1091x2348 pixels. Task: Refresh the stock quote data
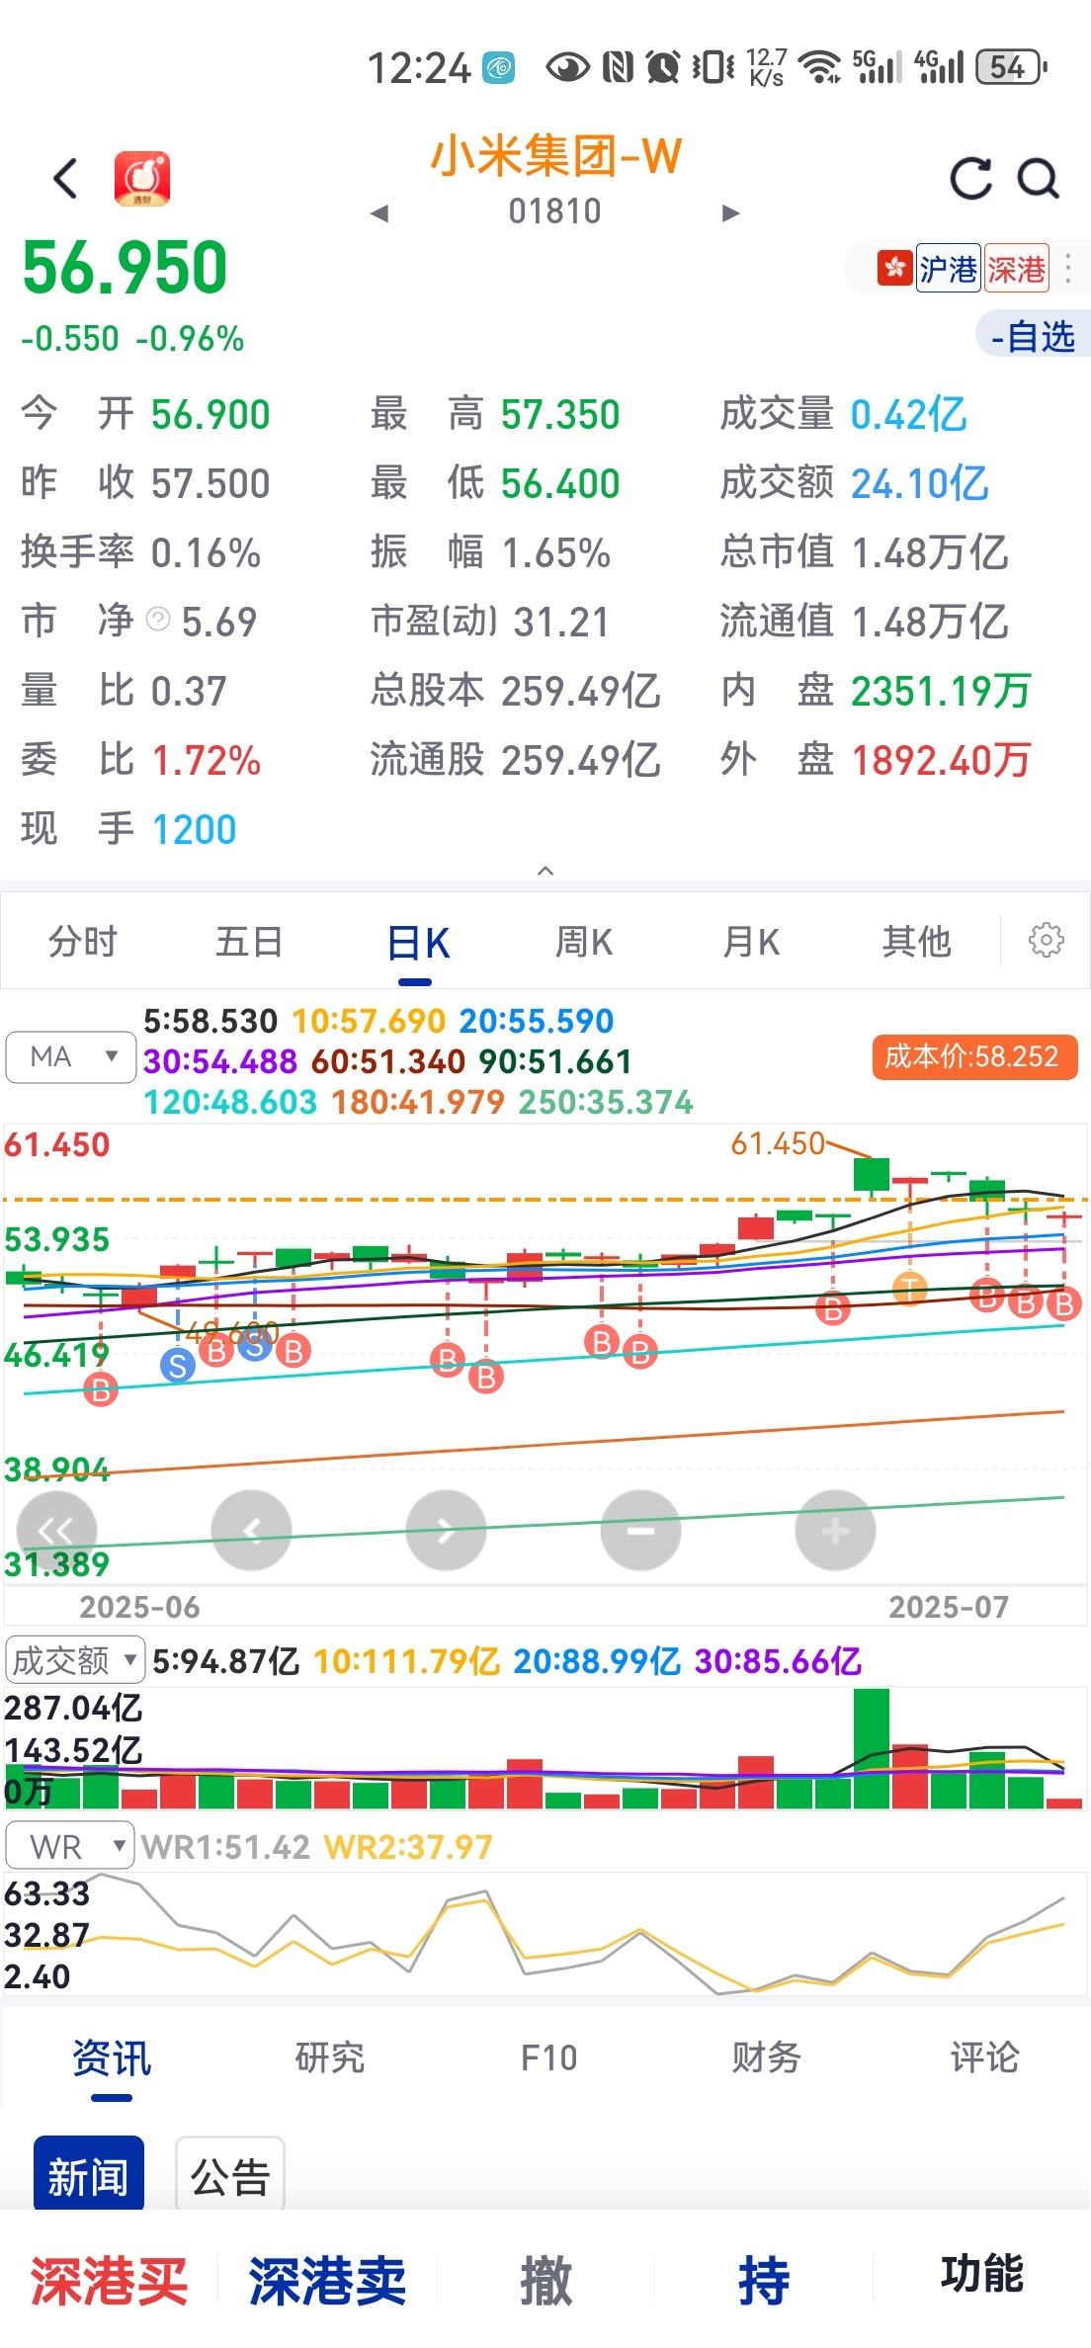pos(970,179)
